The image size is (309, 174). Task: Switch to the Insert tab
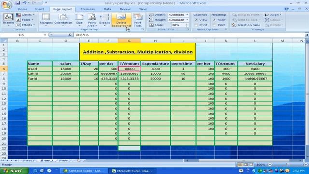(40, 9)
